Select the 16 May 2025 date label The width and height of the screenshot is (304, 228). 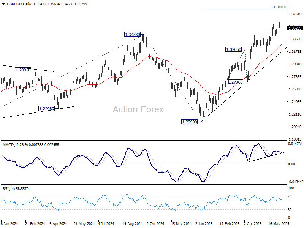(x=279, y=223)
